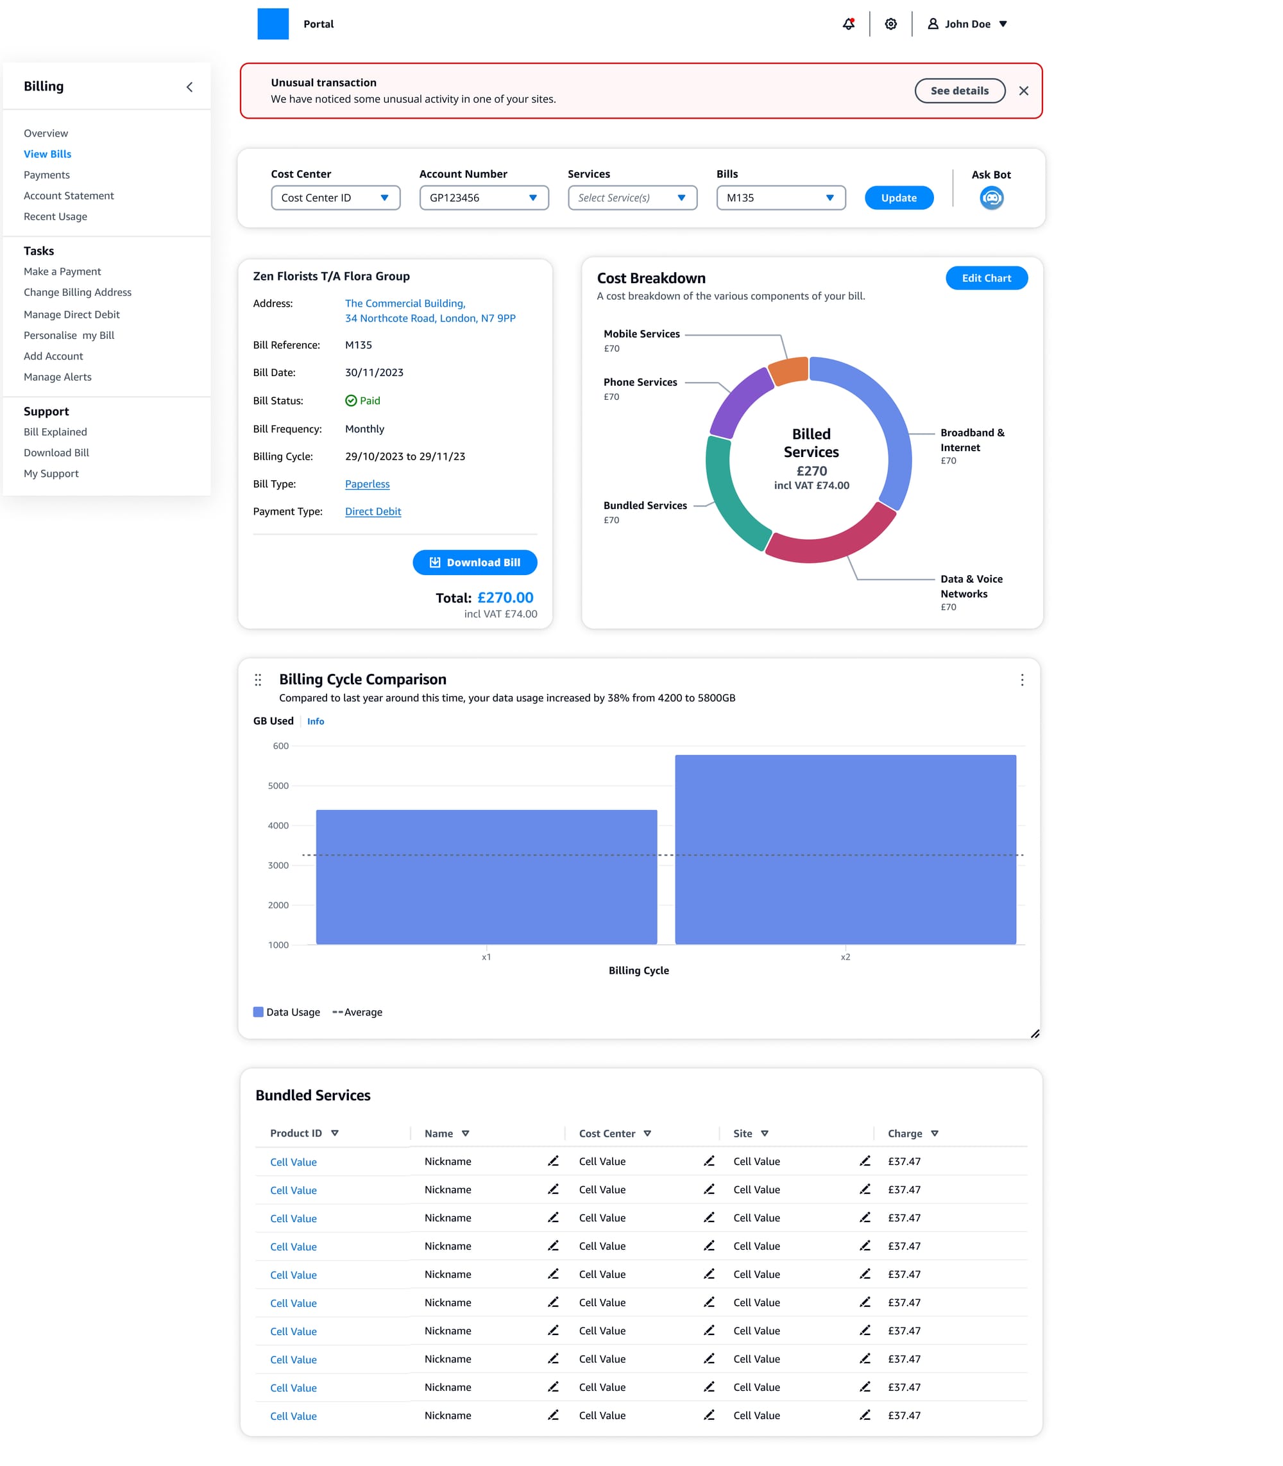
Task: Edit the Nickname in the first table row
Action: pos(554,1161)
